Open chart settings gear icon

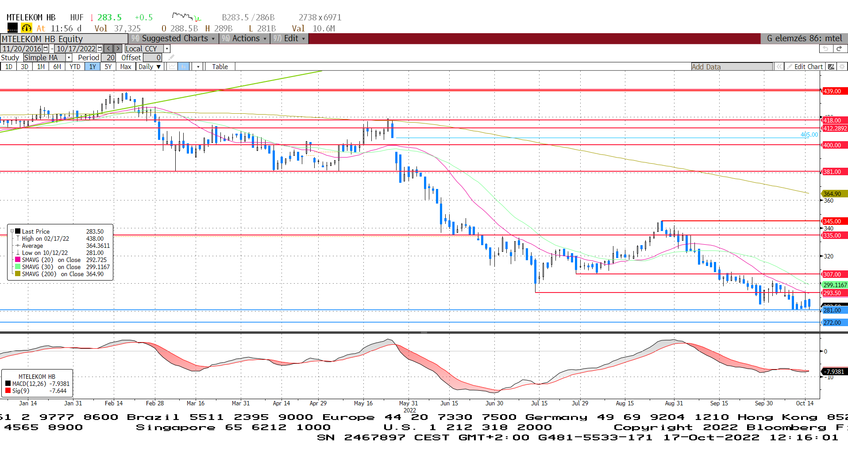click(x=842, y=66)
